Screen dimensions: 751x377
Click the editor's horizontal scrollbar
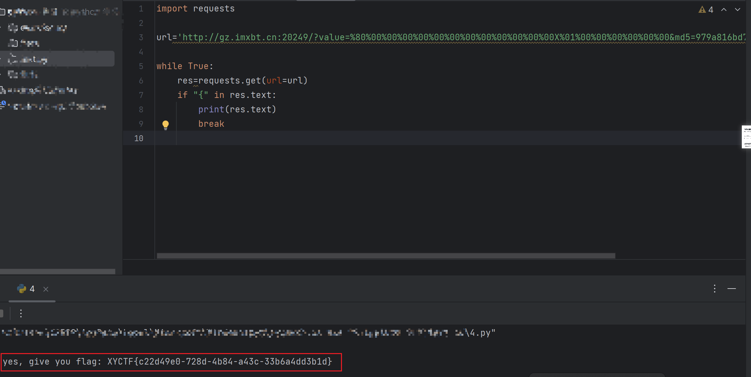386,256
